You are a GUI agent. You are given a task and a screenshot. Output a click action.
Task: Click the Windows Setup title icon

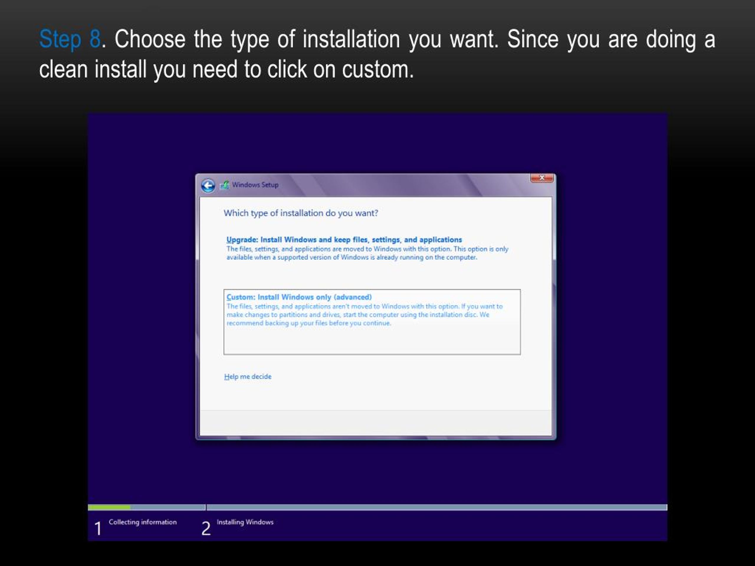click(224, 185)
